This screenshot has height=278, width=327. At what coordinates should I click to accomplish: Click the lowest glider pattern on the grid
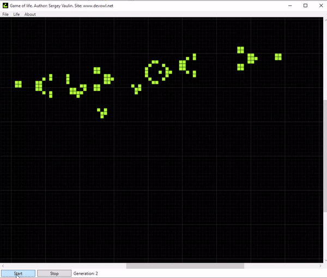pyautogui.click(x=102, y=113)
